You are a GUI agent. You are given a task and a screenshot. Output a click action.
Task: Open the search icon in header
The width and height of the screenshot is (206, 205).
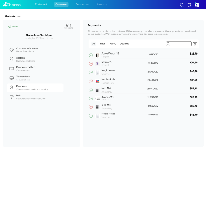tap(181, 5)
